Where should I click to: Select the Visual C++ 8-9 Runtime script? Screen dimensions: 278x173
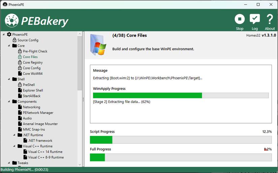coord(46,157)
